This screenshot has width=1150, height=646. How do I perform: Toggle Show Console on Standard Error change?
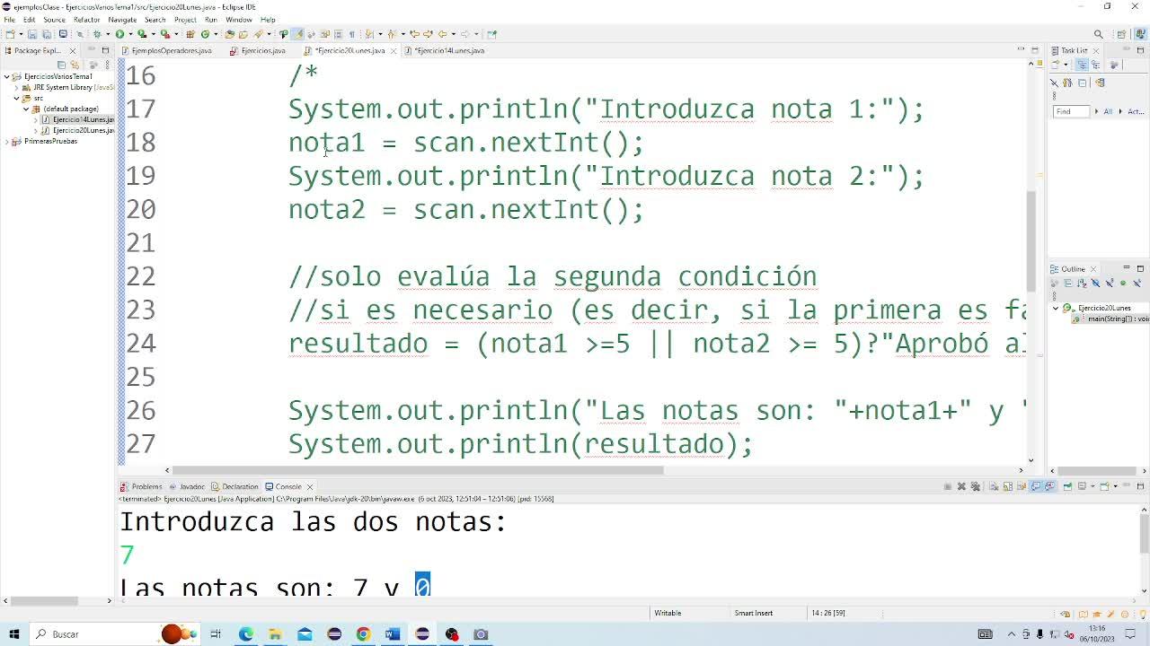click(x=1049, y=486)
